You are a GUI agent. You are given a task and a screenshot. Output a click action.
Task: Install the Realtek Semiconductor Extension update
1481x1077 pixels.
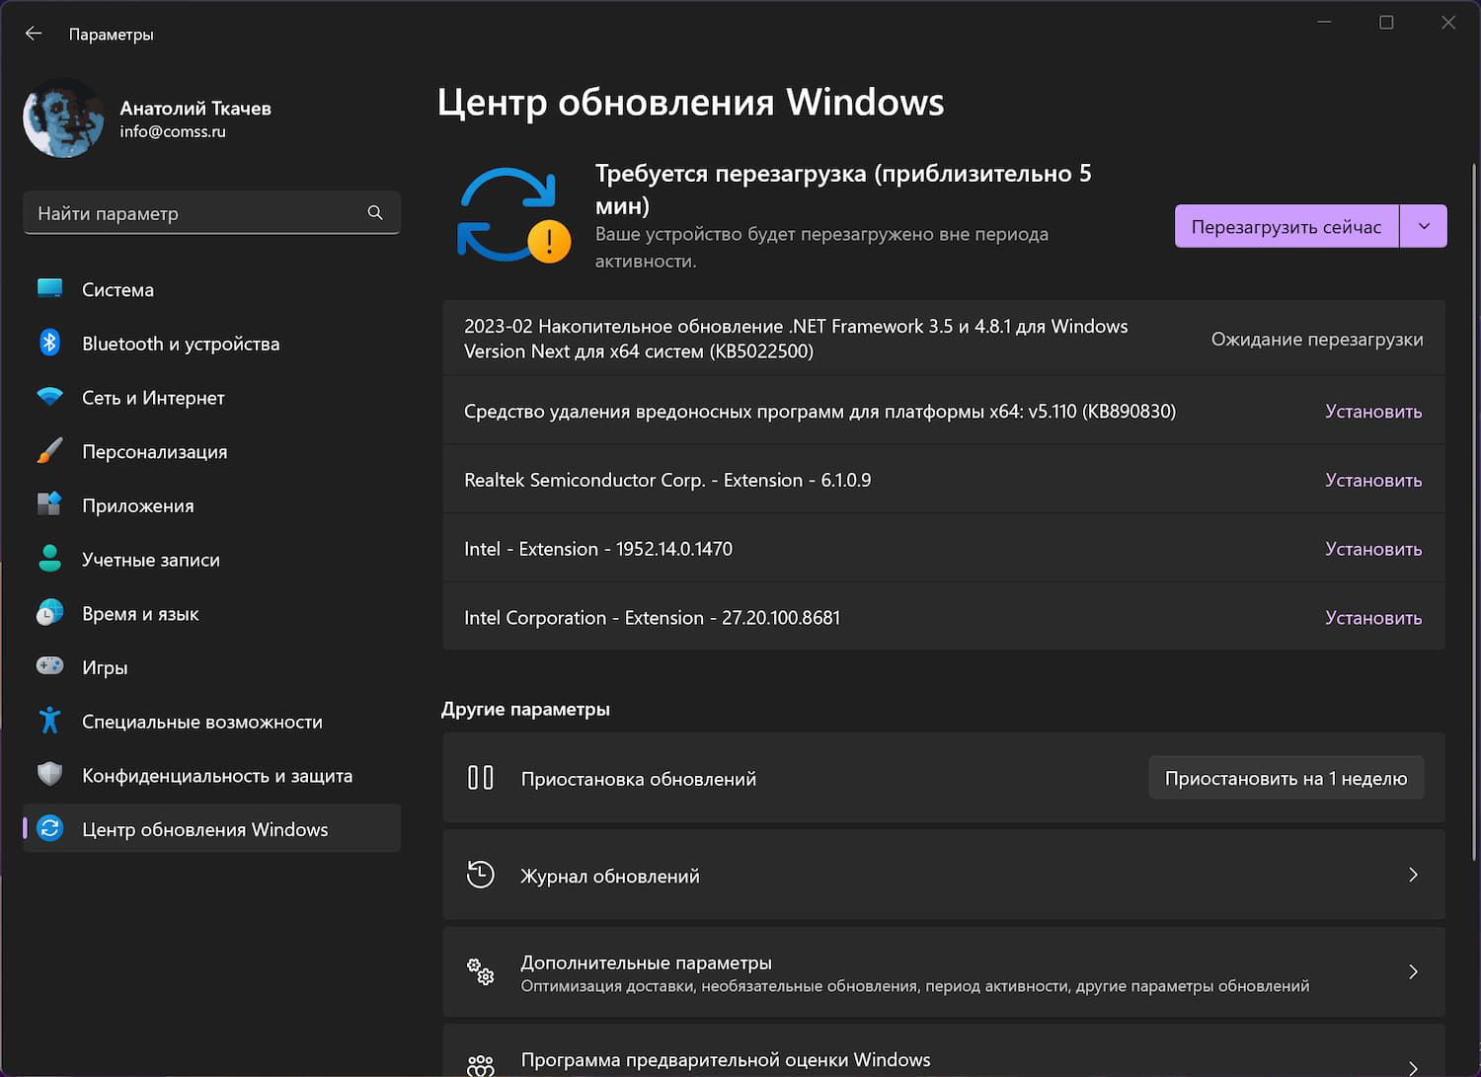(1372, 481)
